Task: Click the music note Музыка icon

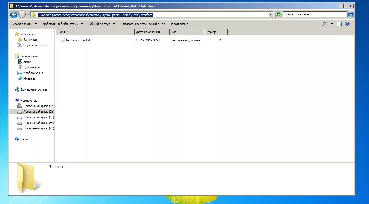Action: (x=20, y=78)
